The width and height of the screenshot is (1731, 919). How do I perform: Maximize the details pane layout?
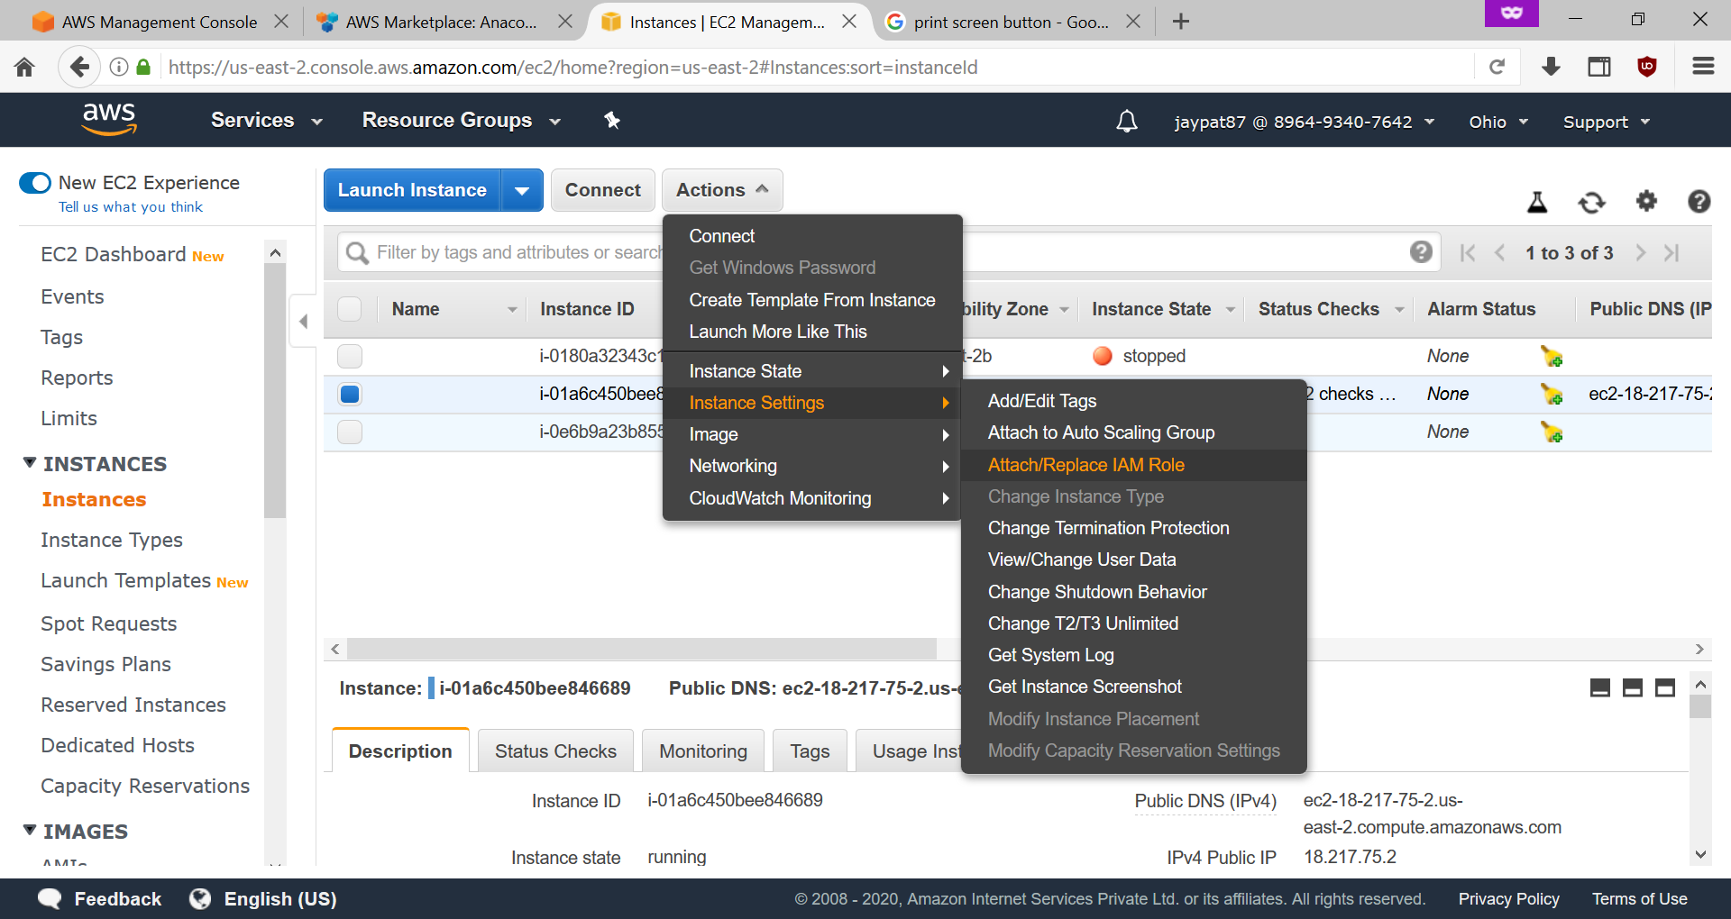pos(1665,688)
